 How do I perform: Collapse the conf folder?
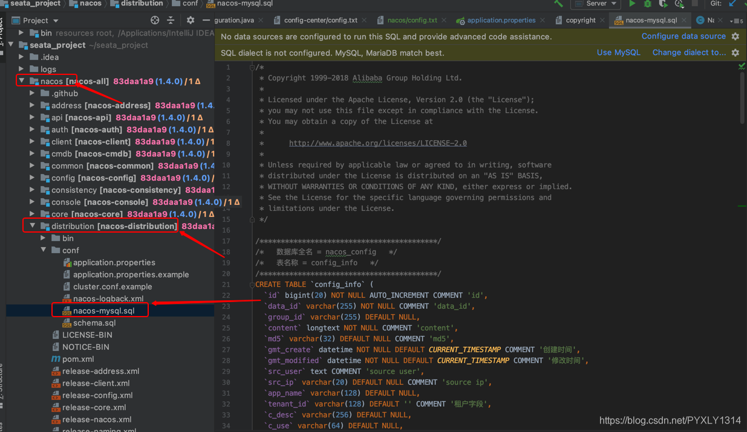coord(44,250)
